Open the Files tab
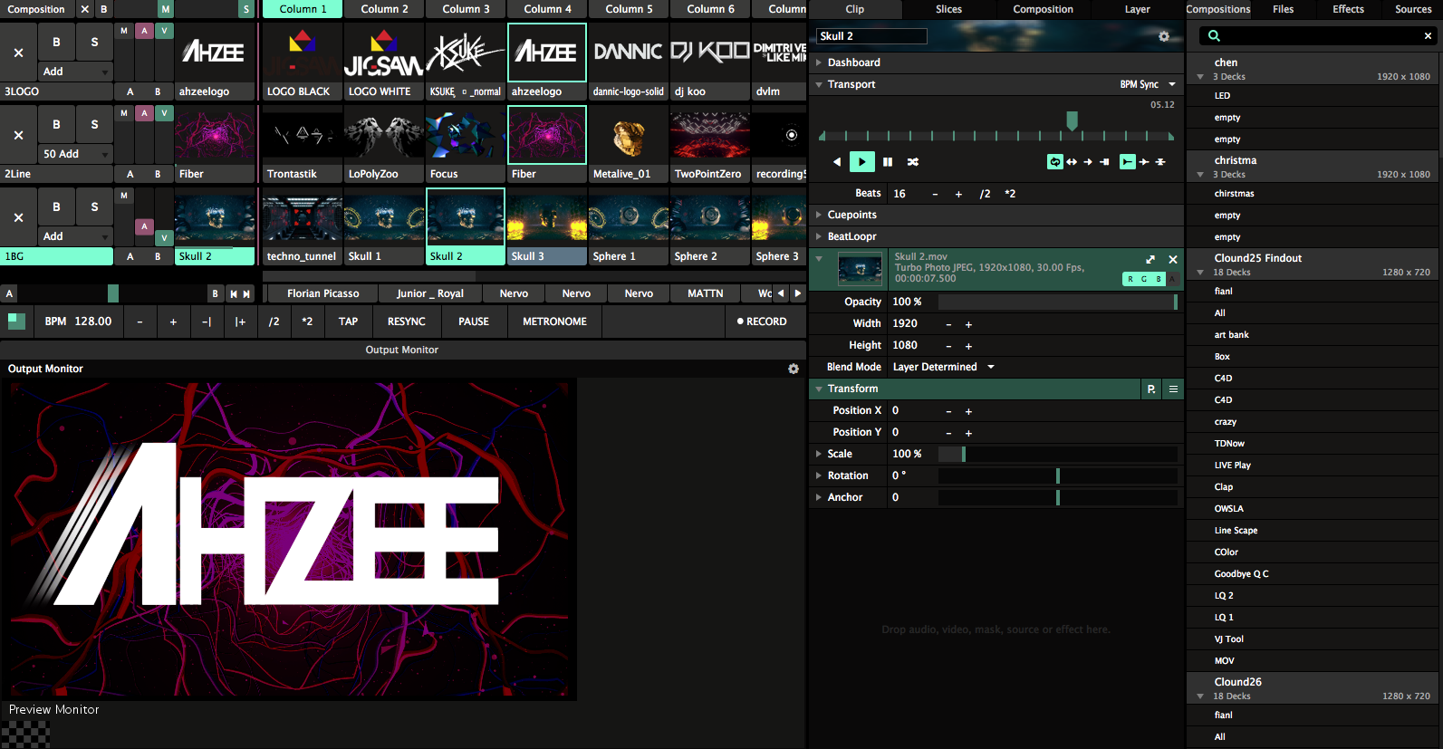 pos(1283,9)
